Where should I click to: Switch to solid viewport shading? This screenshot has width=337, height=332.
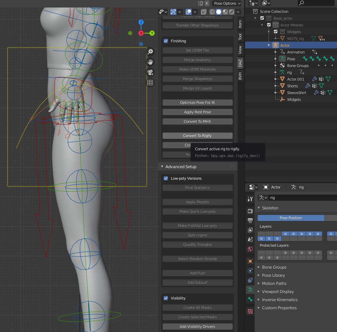219,12
